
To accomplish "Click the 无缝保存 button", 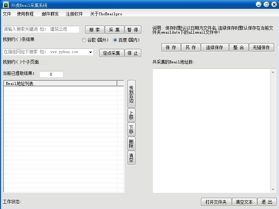I will pos(261,47).
